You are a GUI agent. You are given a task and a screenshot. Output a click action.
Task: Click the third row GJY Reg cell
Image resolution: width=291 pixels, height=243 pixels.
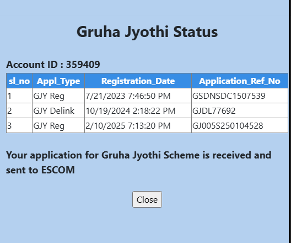(58, 125)
